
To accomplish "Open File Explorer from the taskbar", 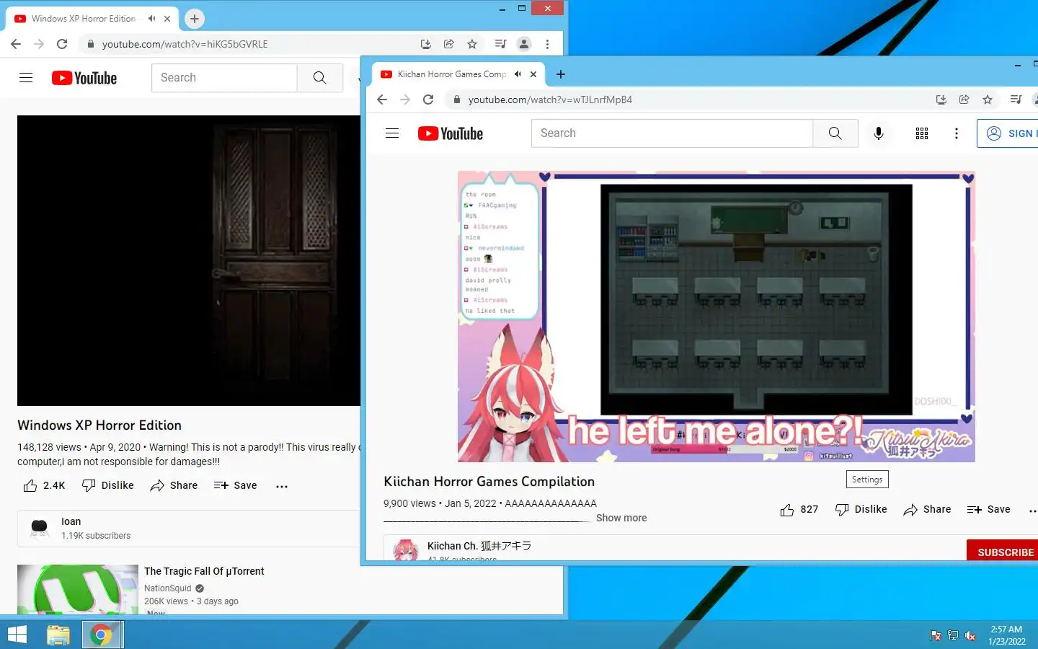I will pos(58,635).
